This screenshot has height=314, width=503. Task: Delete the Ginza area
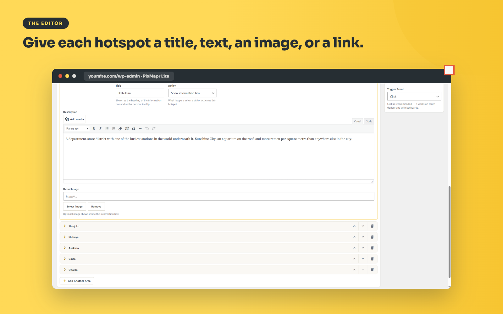click(372, 259)
